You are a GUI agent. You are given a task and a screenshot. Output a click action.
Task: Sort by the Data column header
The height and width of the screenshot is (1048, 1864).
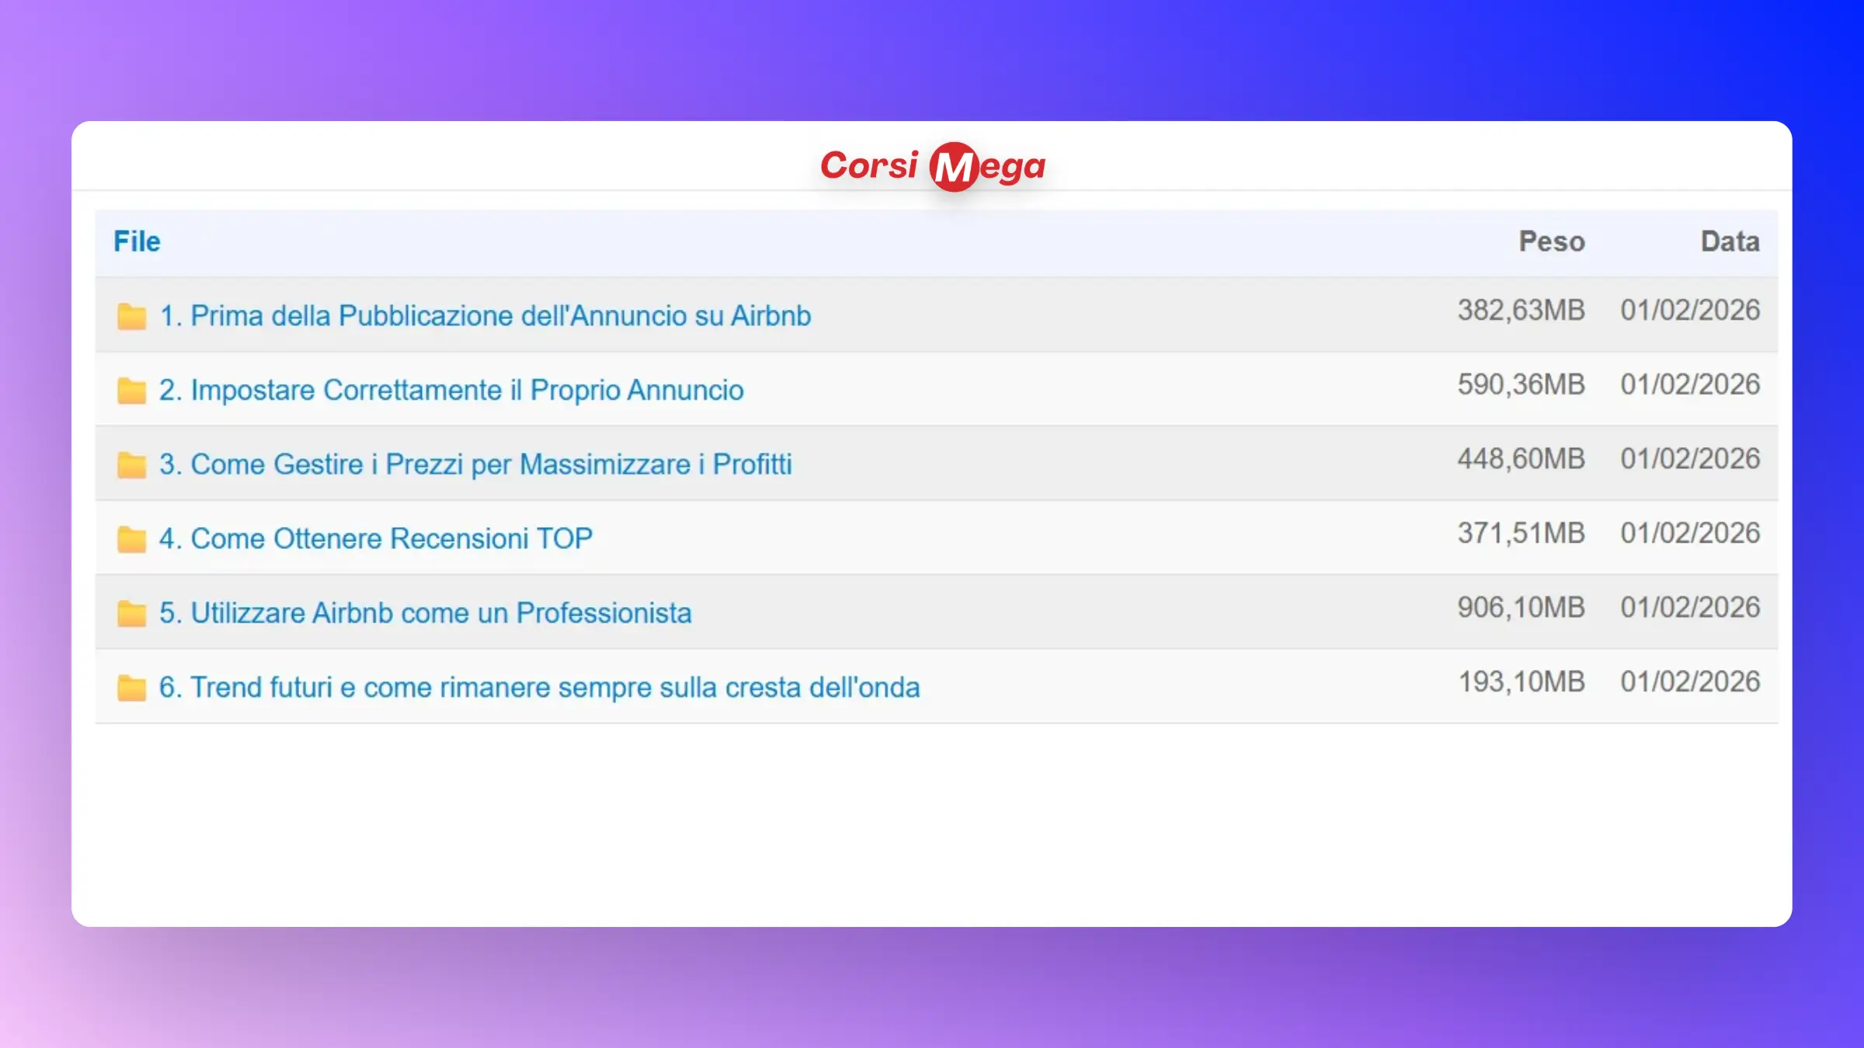(1730, 241)
